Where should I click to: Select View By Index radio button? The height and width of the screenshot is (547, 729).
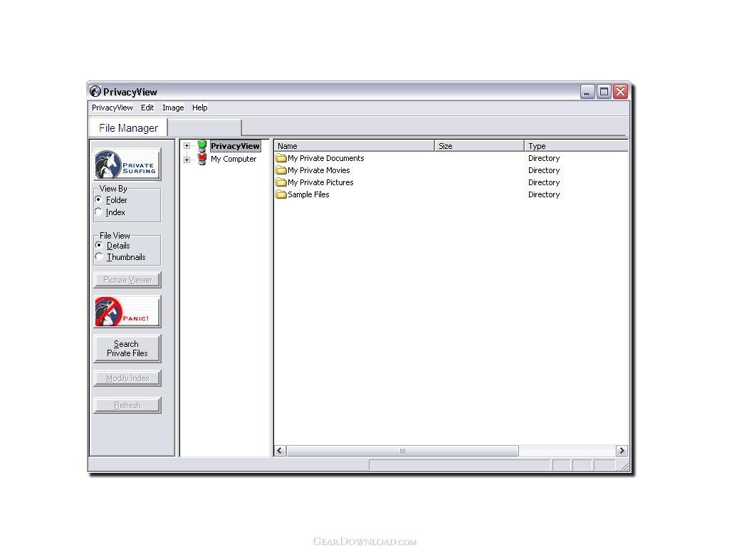click(98, 212)
